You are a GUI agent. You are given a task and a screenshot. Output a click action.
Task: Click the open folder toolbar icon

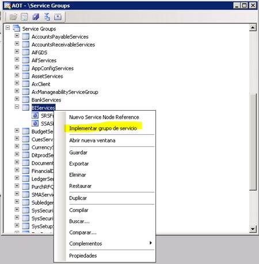pos(13,17)
